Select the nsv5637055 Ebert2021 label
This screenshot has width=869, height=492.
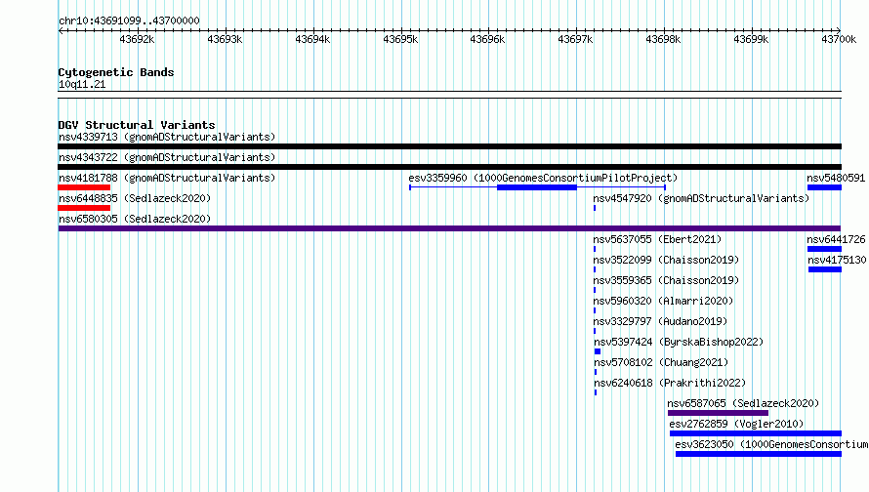click(657, 239)
